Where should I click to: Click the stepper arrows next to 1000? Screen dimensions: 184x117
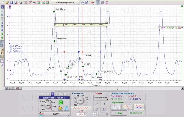[85, 114]
